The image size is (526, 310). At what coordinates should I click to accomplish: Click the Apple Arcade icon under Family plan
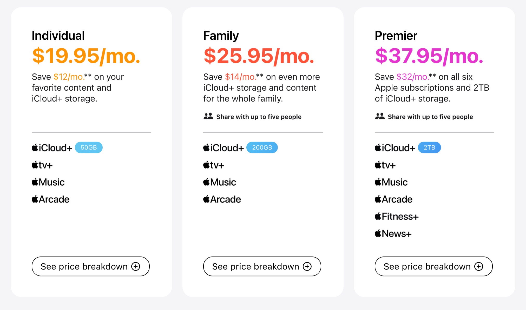(x=206, y=199)
